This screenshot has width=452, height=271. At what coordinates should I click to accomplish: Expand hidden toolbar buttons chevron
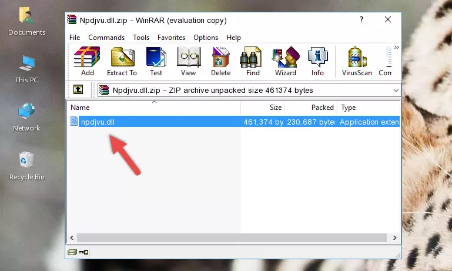click(397, 47)
